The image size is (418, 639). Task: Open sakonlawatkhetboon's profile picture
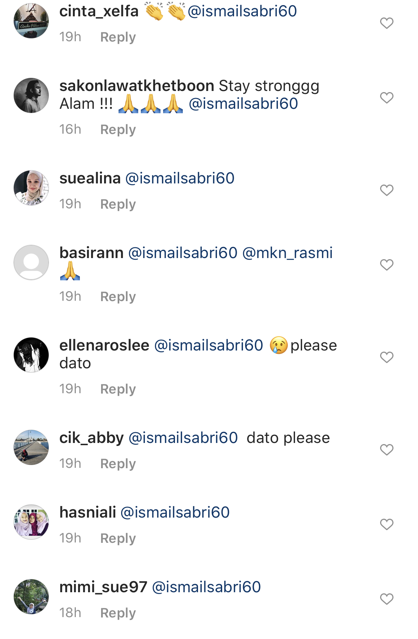pos(31,95)
